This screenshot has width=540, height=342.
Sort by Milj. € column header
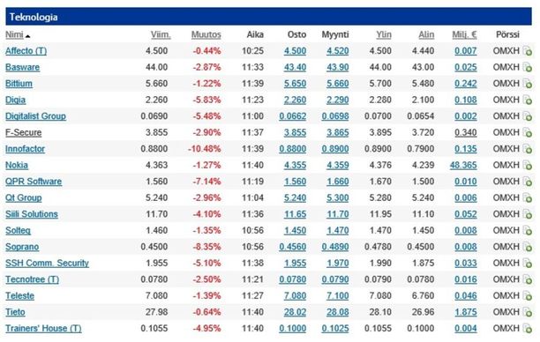tap(464, 34)
